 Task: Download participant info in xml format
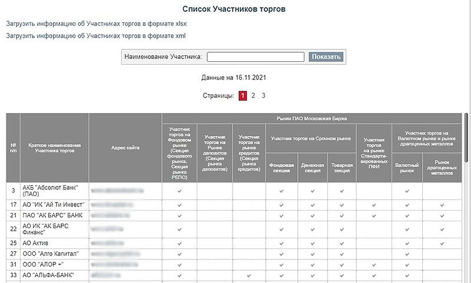pyautogui.click(x=96, y=36)
